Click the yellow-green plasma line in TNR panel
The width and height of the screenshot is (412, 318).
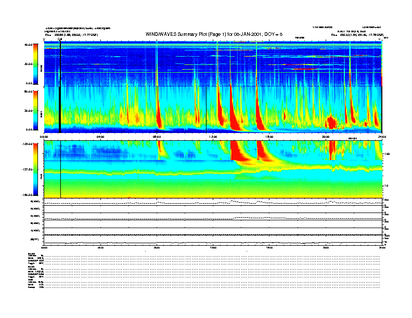[213, 172]
